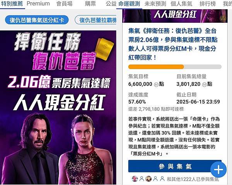Image resolution: width=232 pixels, height=185 pixels.
Task: Click the blue plus floating button
Action: (218, 169)
